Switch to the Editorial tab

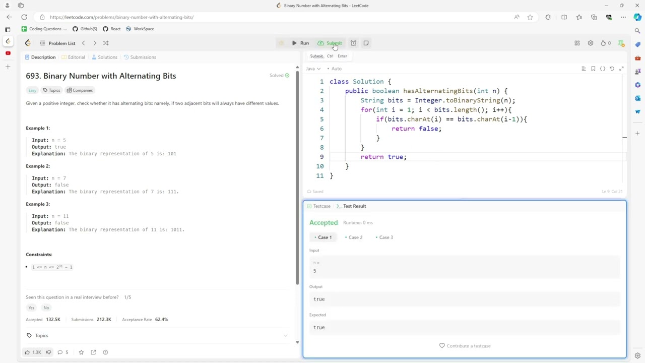click(73, 57)
